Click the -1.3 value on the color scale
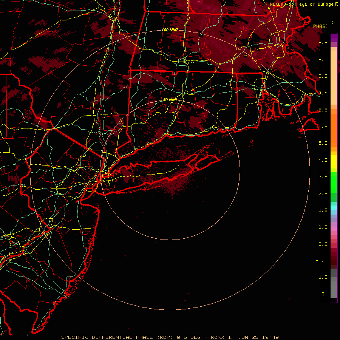 321,277
